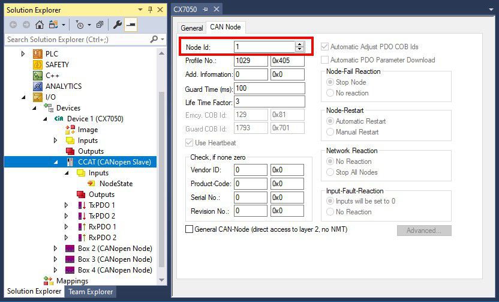Select Inputs will be set to 0 option
The height and width of the screenshot is (302, 499).
[330, 201]
